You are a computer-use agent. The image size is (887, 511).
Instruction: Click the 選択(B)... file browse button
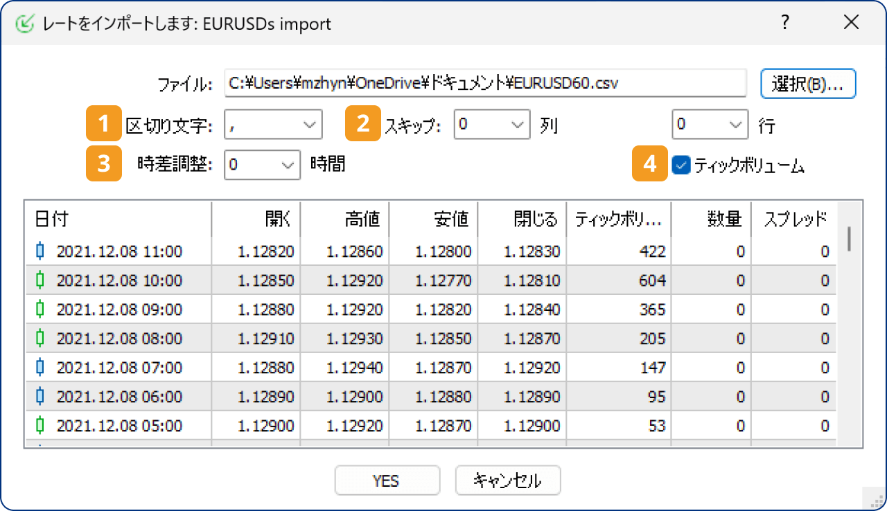(x=808, y=84)
